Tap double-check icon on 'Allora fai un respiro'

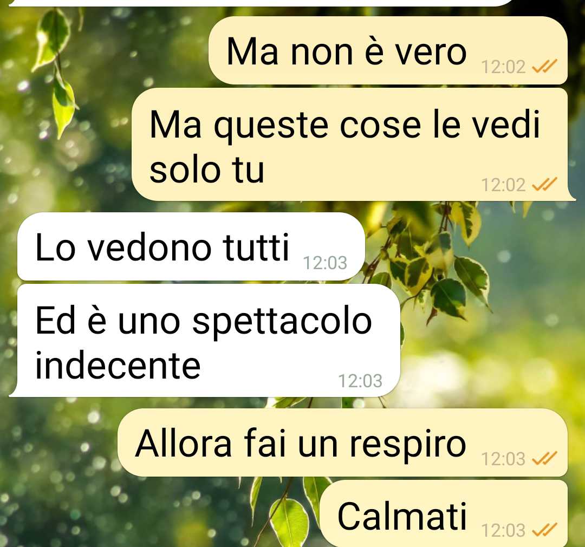click(x=544, y=458)
